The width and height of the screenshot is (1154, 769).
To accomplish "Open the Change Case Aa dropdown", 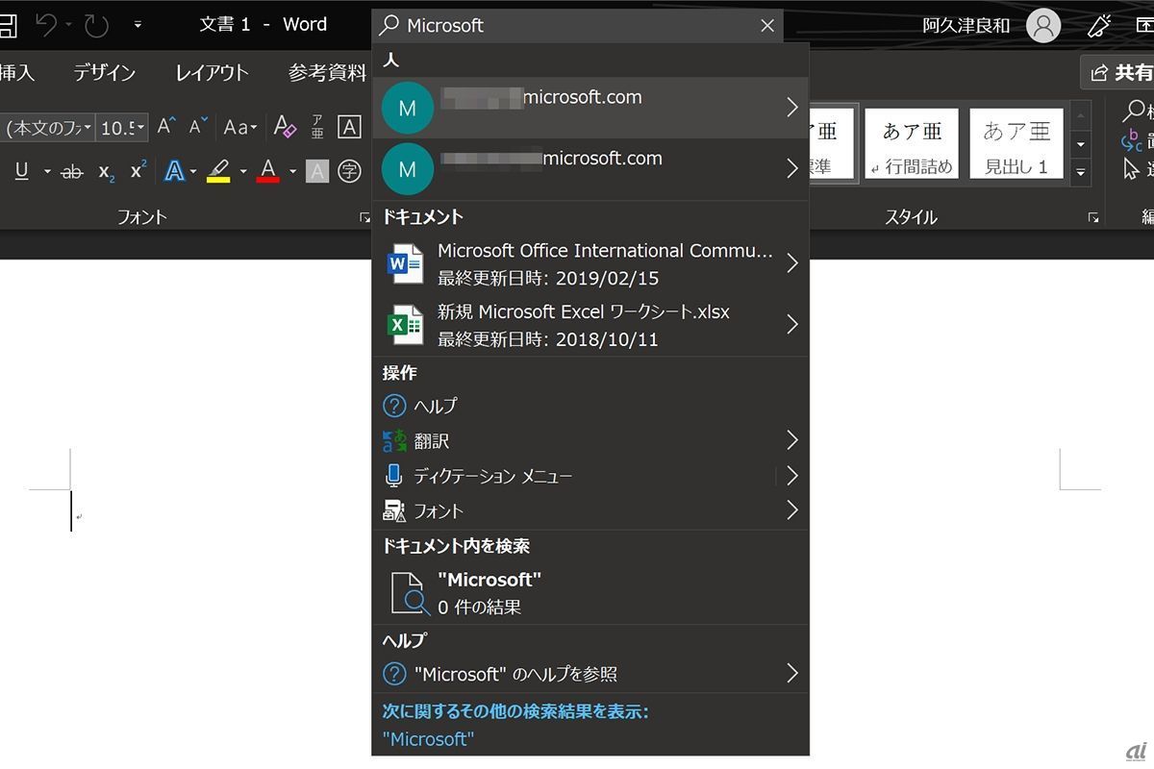I will pyautogui.click(x=239, y=127).
